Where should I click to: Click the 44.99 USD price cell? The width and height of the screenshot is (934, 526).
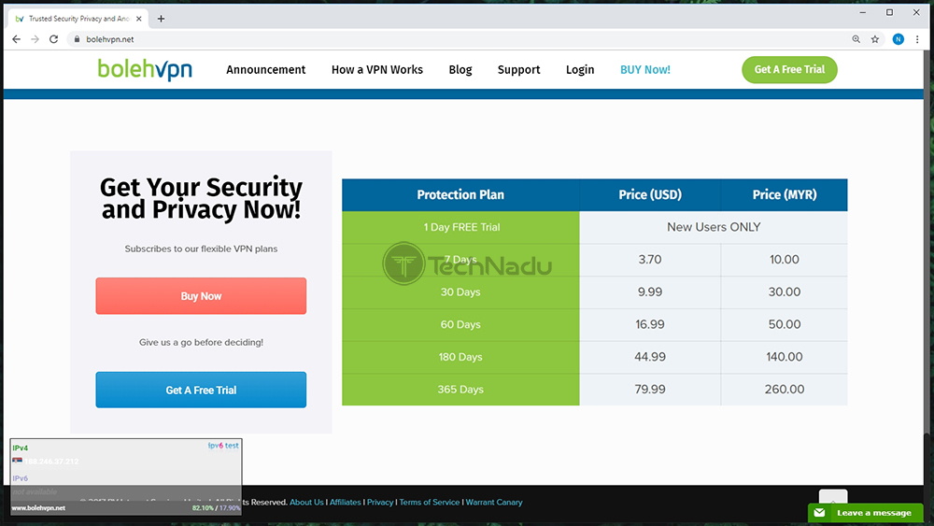click(x=650, y=357)
